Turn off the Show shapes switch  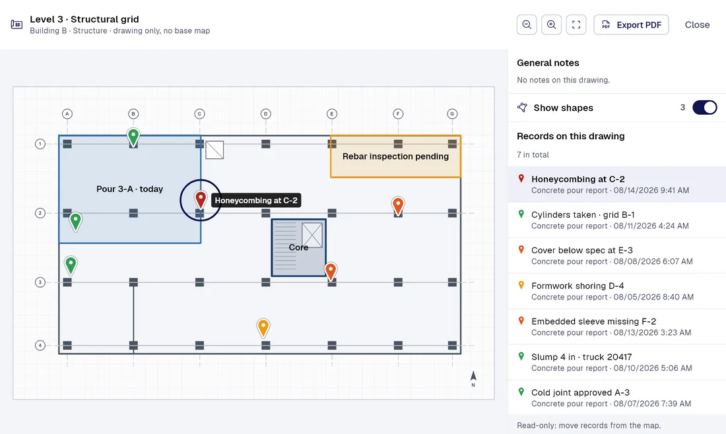pyautogui.click(x=704, y=108)
